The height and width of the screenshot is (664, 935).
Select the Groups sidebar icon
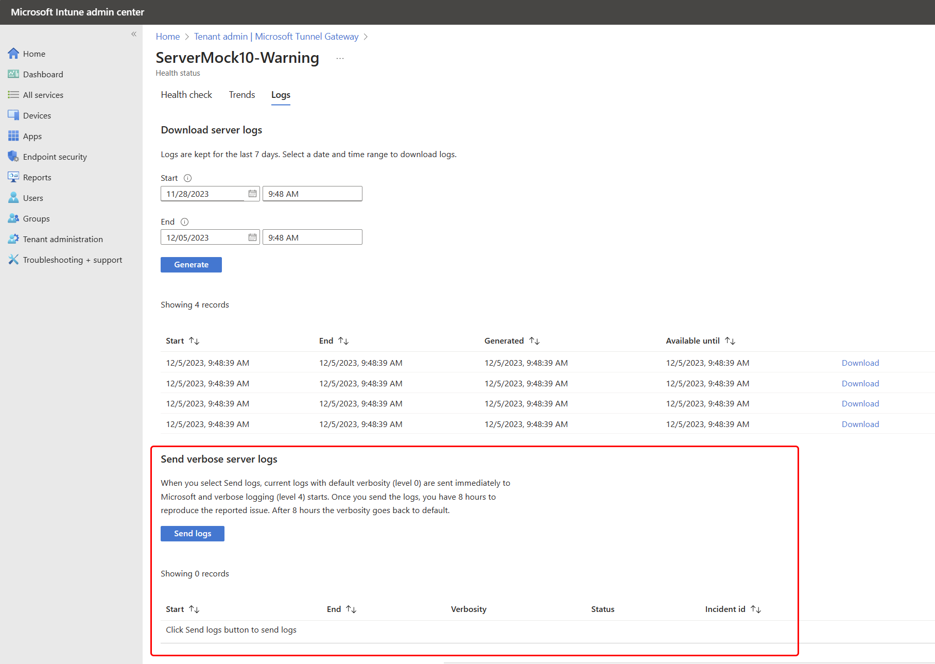click(x=13, y=218)
